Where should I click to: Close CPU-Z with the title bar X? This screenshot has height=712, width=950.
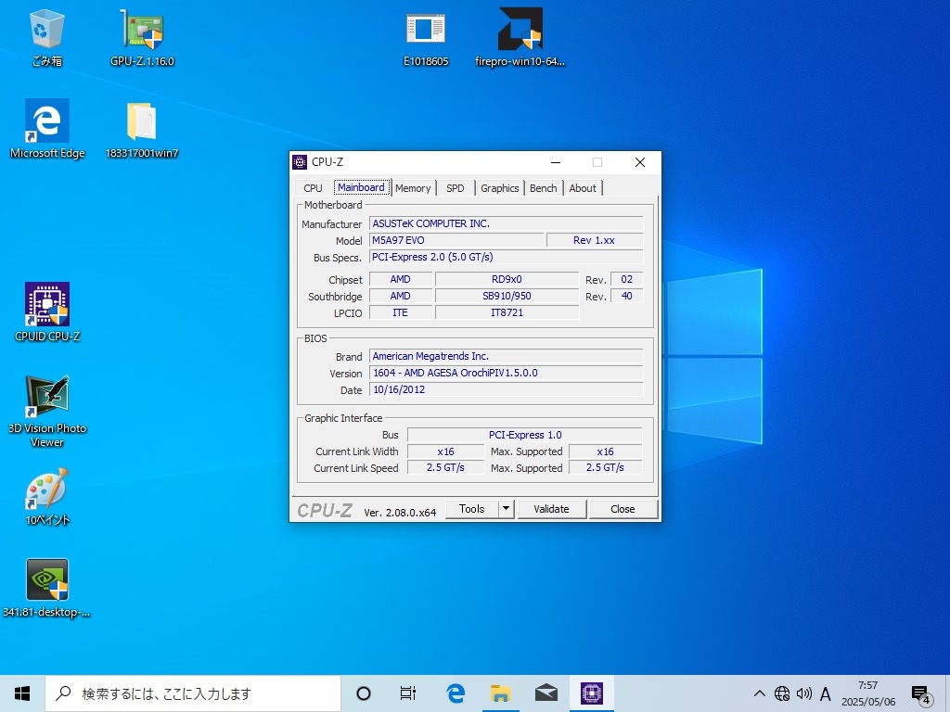[x=640, y=162]
